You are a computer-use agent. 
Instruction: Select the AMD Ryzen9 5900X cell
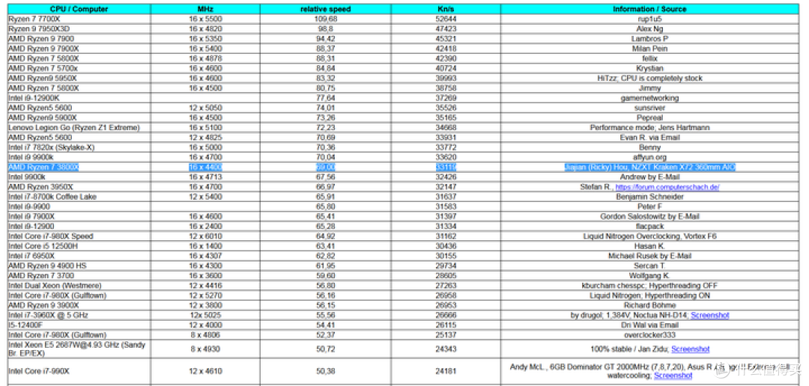click(79, 117)
